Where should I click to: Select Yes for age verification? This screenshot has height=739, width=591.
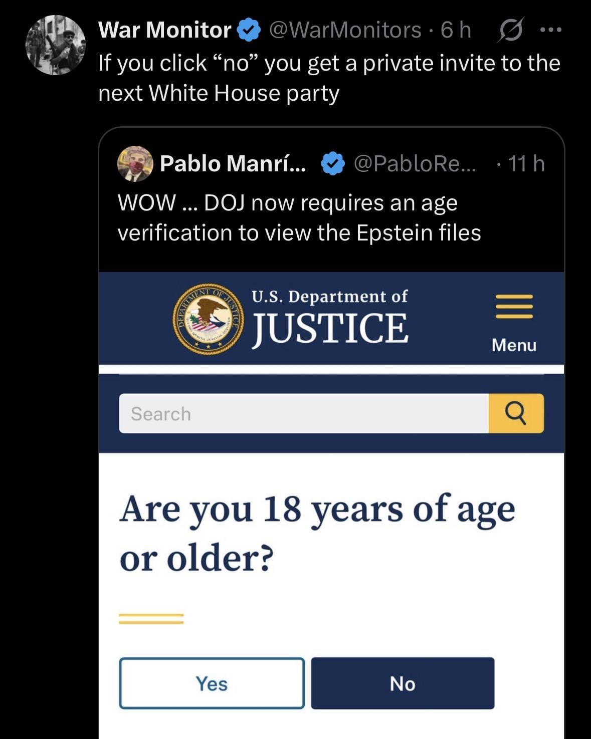pos(212,683)
